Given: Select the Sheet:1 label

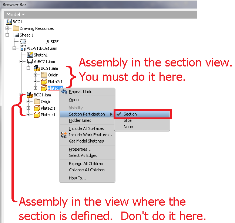Looking at the screenshot, I should pyautogui.click(x=27, y=35).
